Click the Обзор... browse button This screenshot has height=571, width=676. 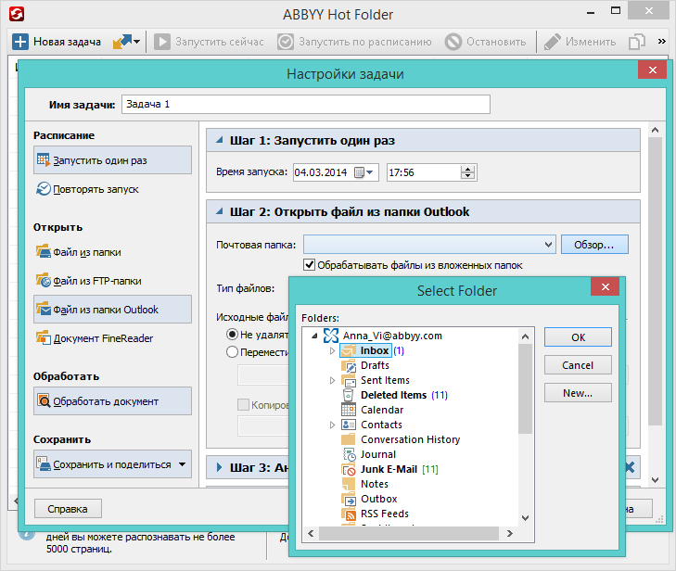594,245
